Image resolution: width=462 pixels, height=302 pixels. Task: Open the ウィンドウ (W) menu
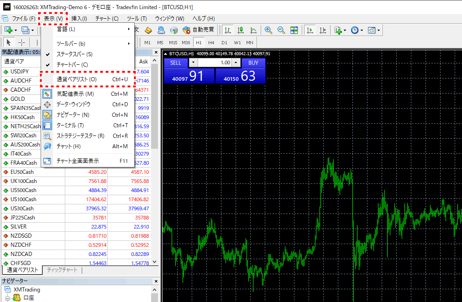point(169,19)
